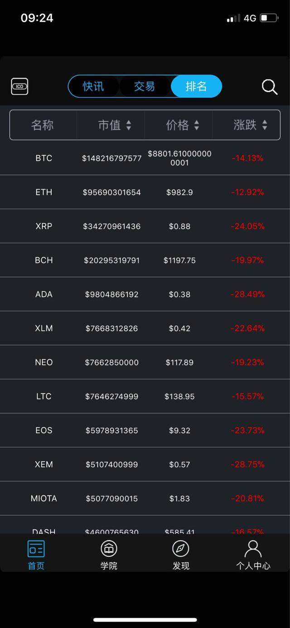Open 个人中心 profile icon
Viewport: 290px width, 628px height.
(253, 549)
